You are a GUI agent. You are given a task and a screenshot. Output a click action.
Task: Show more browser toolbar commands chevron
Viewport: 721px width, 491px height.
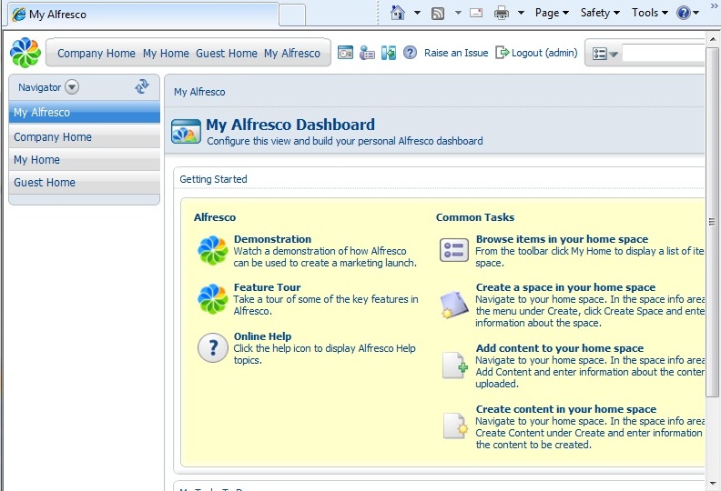[x=714, y=6]
